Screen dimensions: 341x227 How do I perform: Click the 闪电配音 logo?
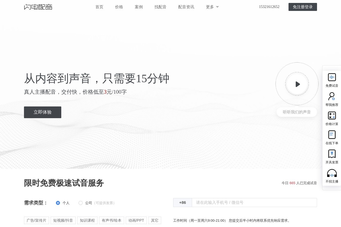click(x=38, y=7)
